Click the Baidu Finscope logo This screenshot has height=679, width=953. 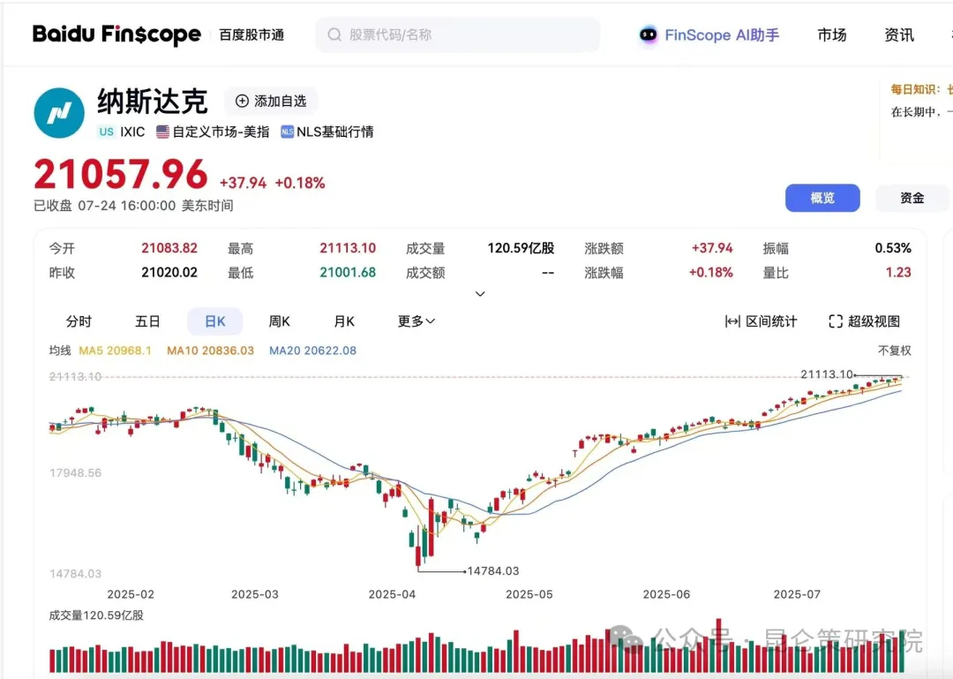point(116,34)
